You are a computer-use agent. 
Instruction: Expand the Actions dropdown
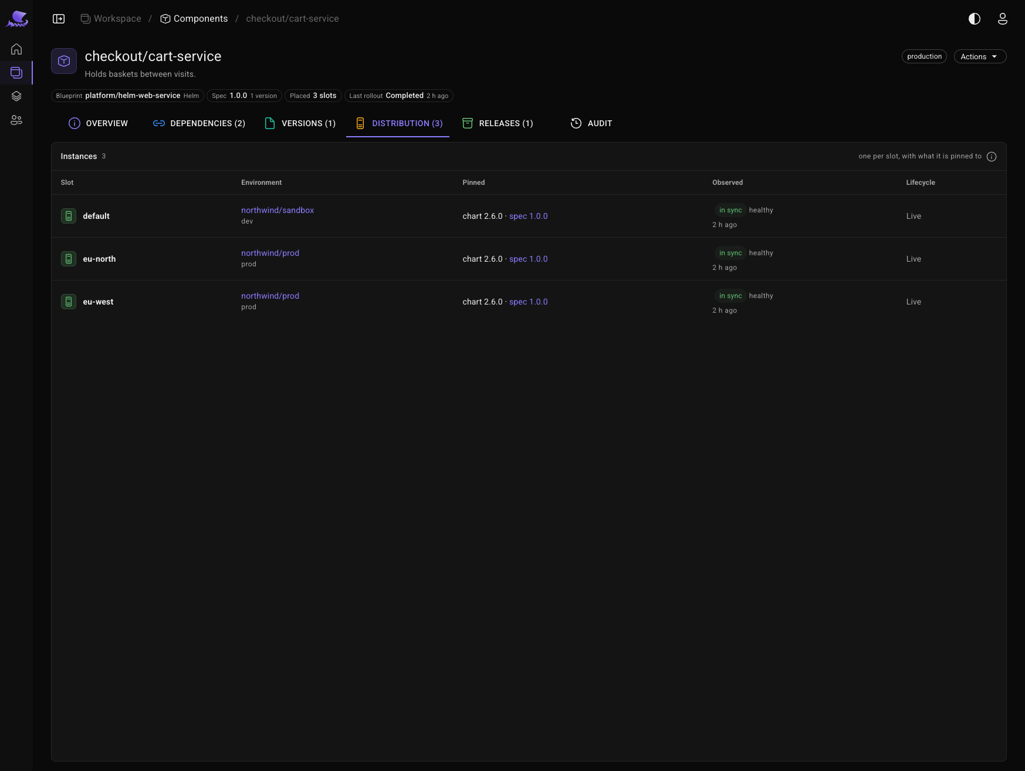pyautogui.click(x=980, y=56)
